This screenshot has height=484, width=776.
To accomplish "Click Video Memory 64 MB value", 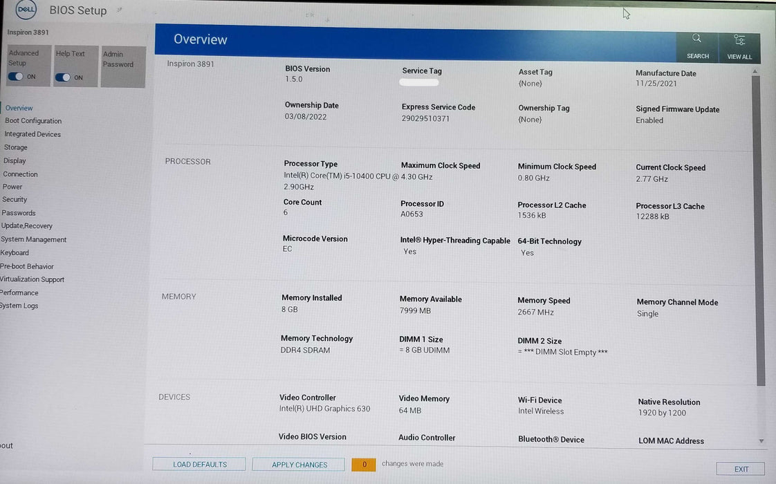I will (409, 410).
